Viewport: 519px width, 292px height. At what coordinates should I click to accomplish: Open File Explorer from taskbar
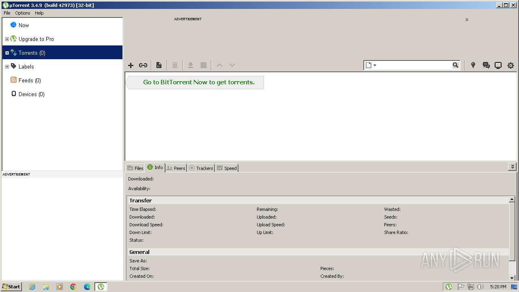click(x=46, y=287)
